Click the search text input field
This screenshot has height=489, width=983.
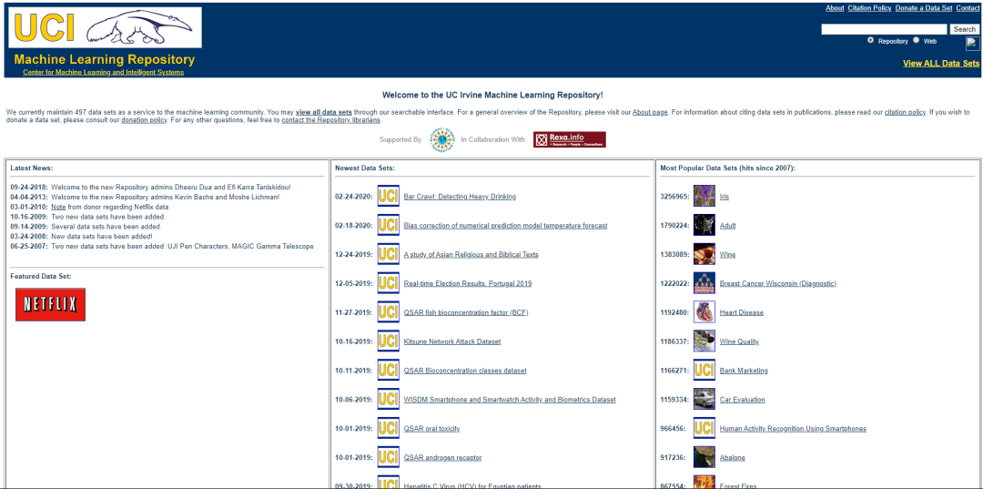click(x=883, y=29)
